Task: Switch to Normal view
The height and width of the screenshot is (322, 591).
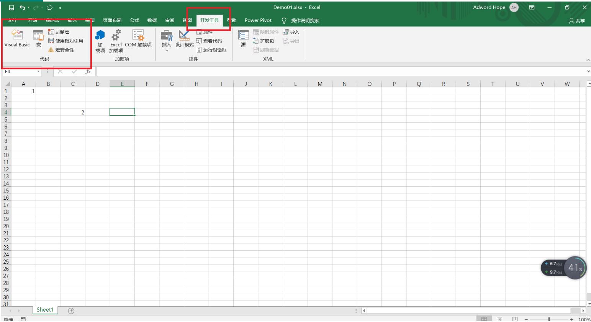Action: [x=485, y=319]
